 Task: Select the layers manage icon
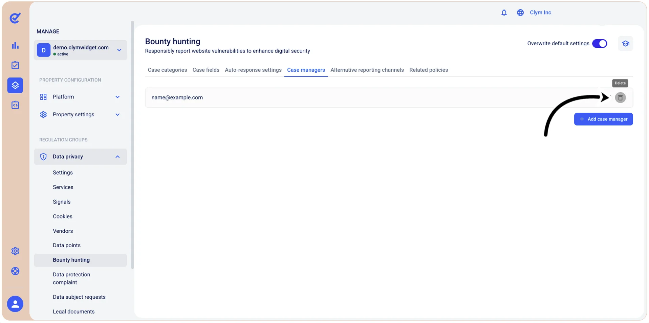15,85
